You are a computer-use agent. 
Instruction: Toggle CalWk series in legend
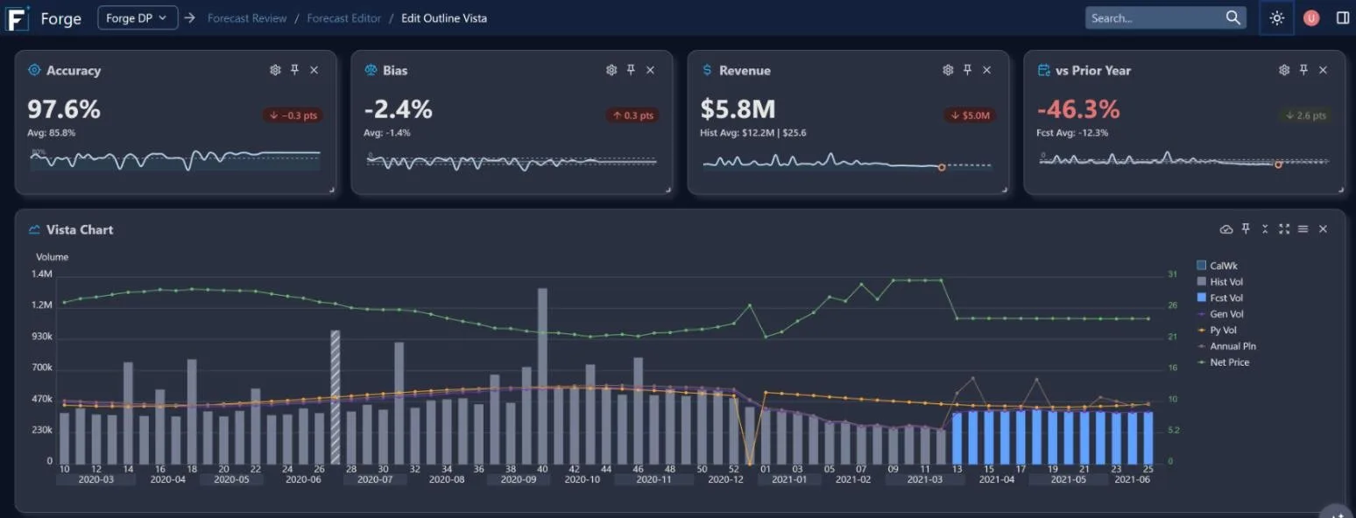point(1218,265)
